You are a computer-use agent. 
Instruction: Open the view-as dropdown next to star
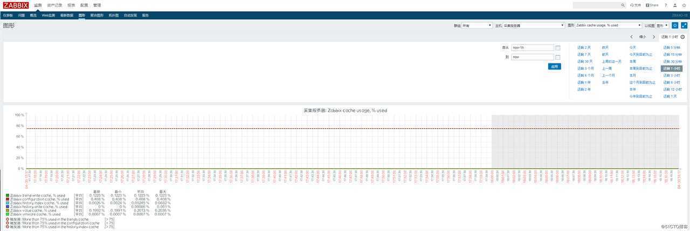tap(662, 25)
